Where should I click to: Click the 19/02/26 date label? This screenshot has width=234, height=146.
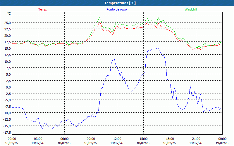(x=222, y=143)
